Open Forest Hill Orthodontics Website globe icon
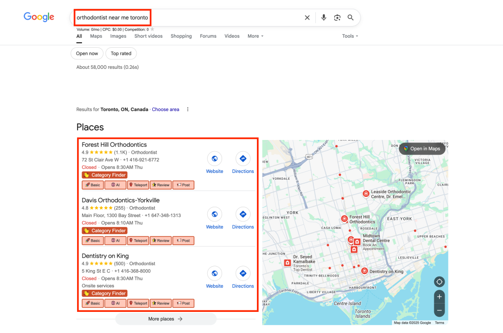 pos(215,159)
